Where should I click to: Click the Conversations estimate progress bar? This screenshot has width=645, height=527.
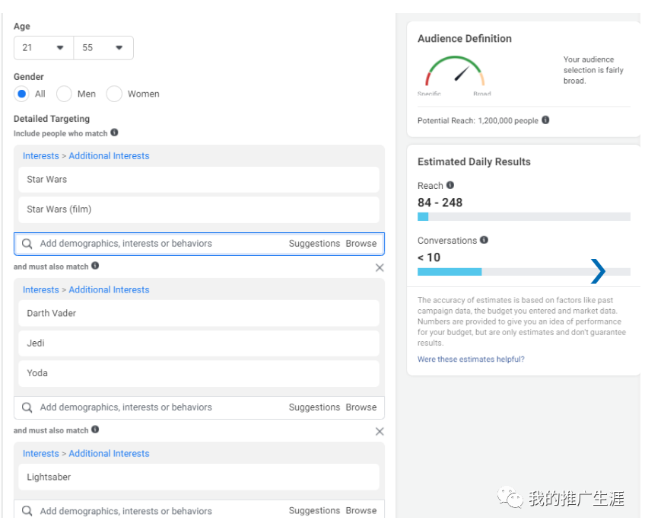pos(523,272)
